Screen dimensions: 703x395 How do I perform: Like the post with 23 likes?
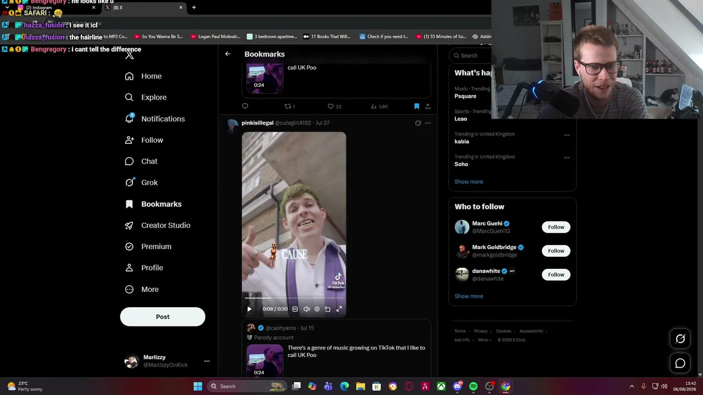pos(334,106)
